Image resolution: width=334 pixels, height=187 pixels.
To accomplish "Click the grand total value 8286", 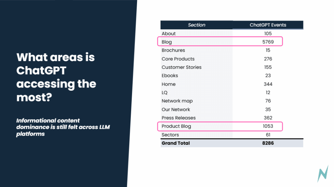I will 268,143.
